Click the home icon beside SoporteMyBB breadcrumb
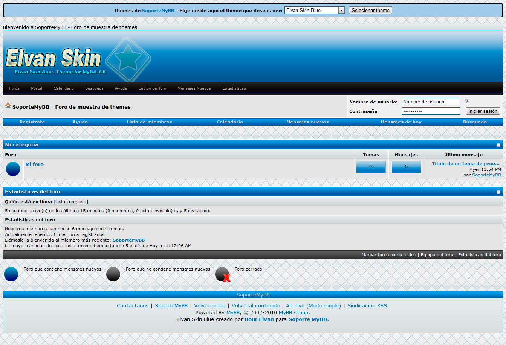This screenshot has width=506, height=345. (8, 106)
